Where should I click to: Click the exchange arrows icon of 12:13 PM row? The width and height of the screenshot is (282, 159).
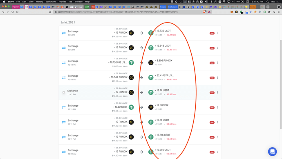(64, 107)
